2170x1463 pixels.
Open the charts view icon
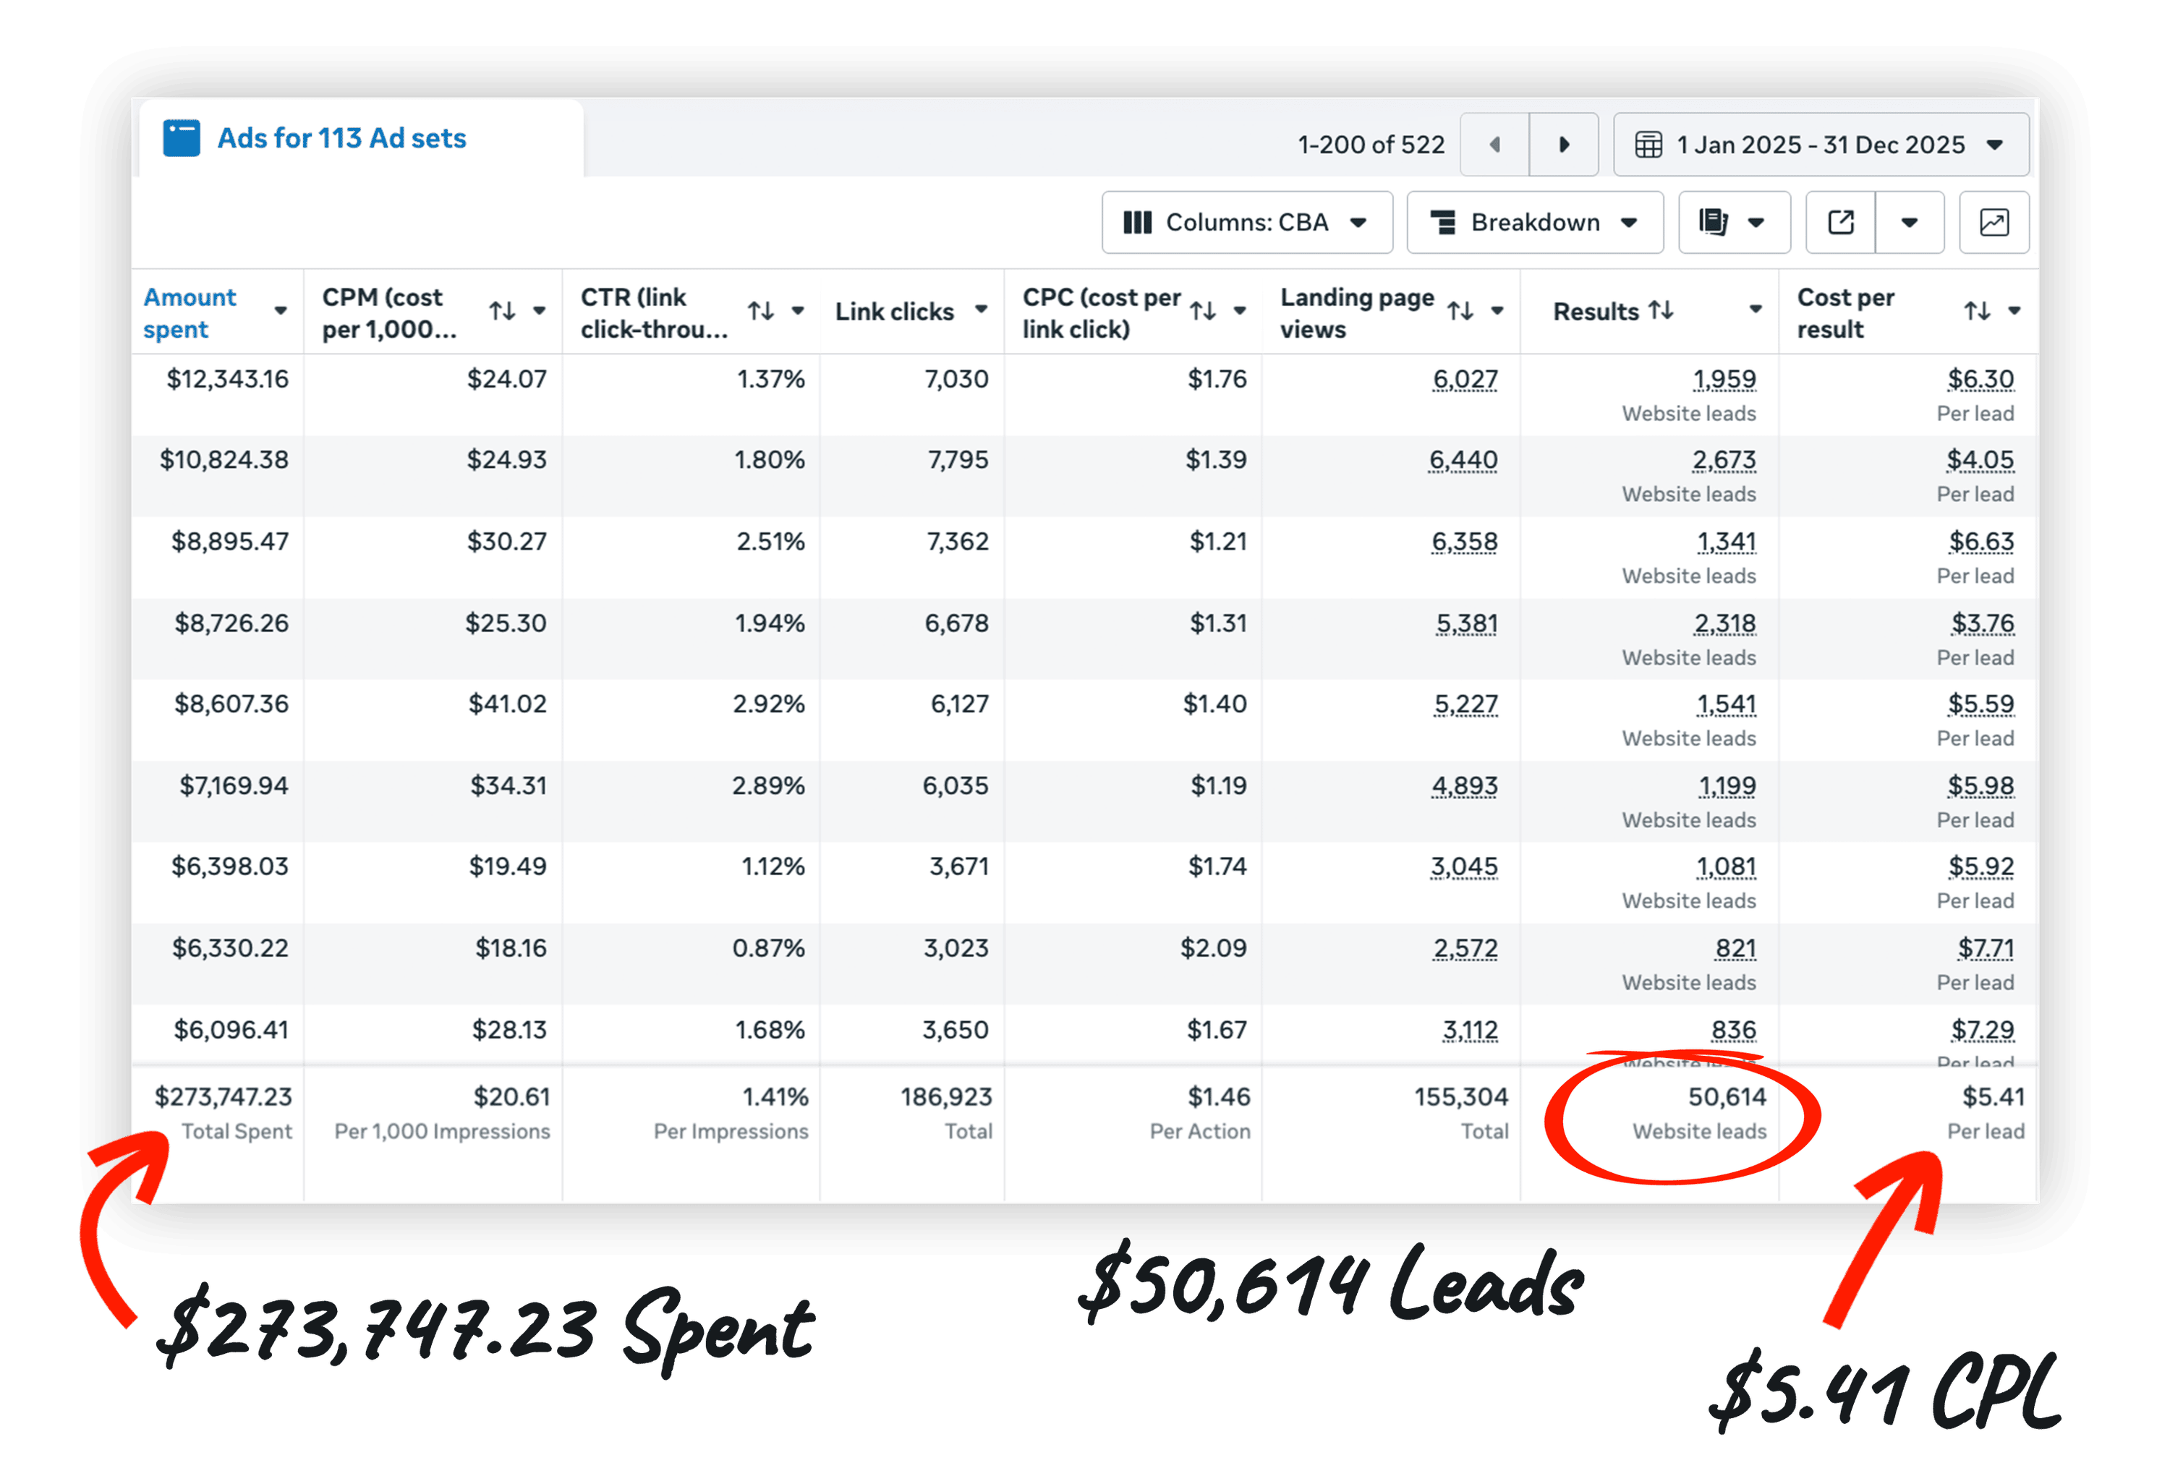(x=1994, y=222)
